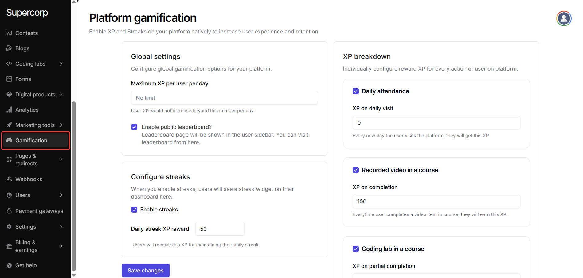
Task: Click the Get help question icon
Action: (x=9, y=265)
